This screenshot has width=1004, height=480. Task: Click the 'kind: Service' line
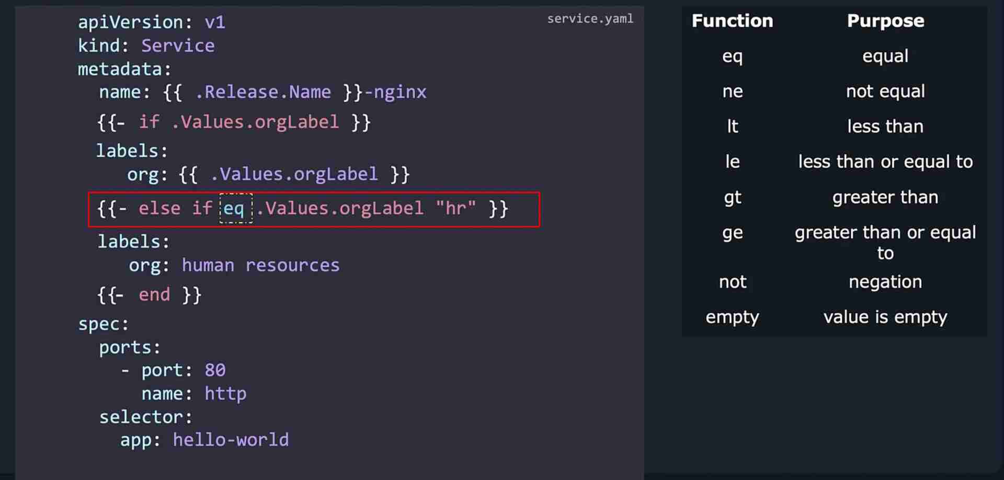(146, 46)
